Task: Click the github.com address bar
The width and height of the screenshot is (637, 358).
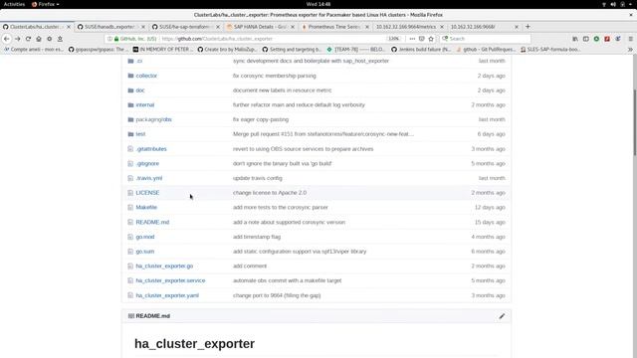Action: 272,39
